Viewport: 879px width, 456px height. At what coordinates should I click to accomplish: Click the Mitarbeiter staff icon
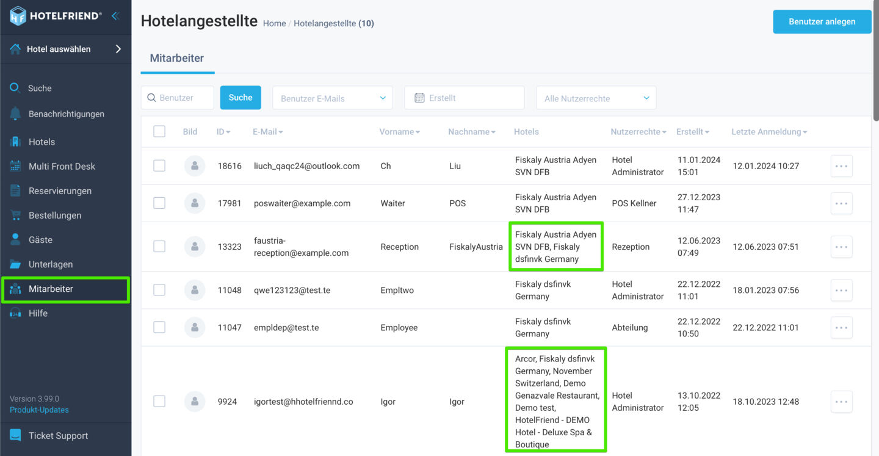[15, 289]
